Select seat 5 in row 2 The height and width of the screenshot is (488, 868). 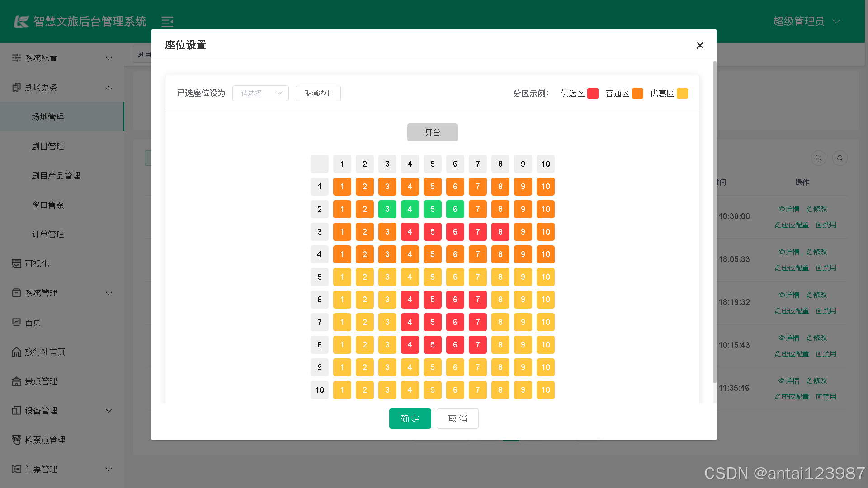[432, 209]
